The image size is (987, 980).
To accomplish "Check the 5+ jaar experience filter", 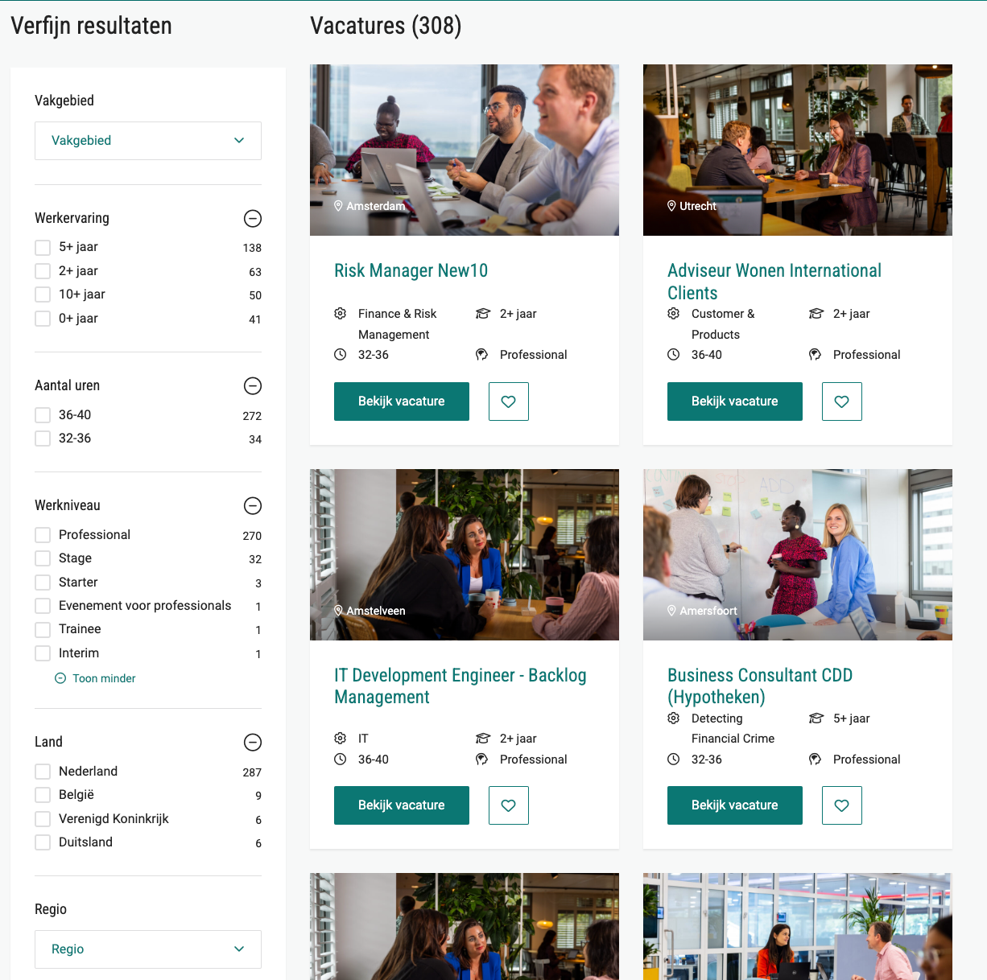I will pyautogui.click(x=43, y=247).
